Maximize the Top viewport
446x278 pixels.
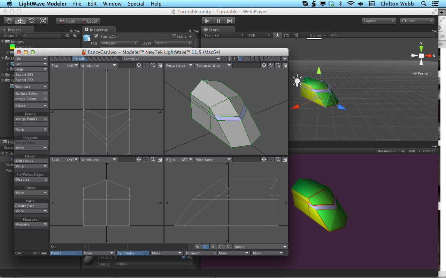[x=160, y=65]
